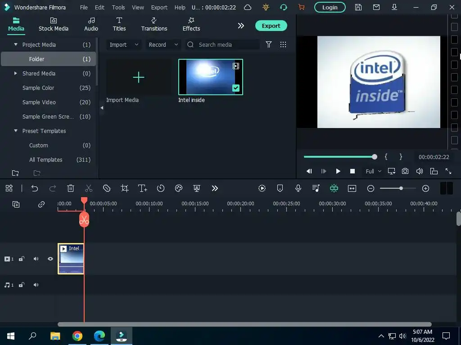Viewport: 461px width, 345px height.
Task: Click the add track icon
Action: coord(16,204)
